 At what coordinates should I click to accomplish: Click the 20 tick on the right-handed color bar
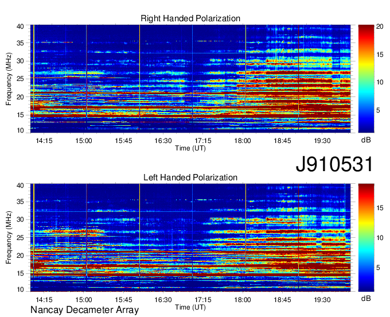[380, 26]
